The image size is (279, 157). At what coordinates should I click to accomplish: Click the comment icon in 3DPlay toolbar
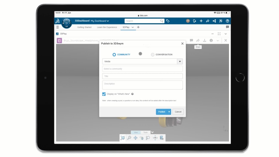pos(192,40)
